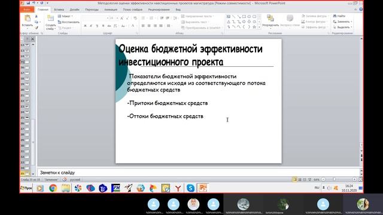Click the Упорядочить (Arrange) icon
The height and width of the screenshot is (215, 383).
click(x=270, y=19)
